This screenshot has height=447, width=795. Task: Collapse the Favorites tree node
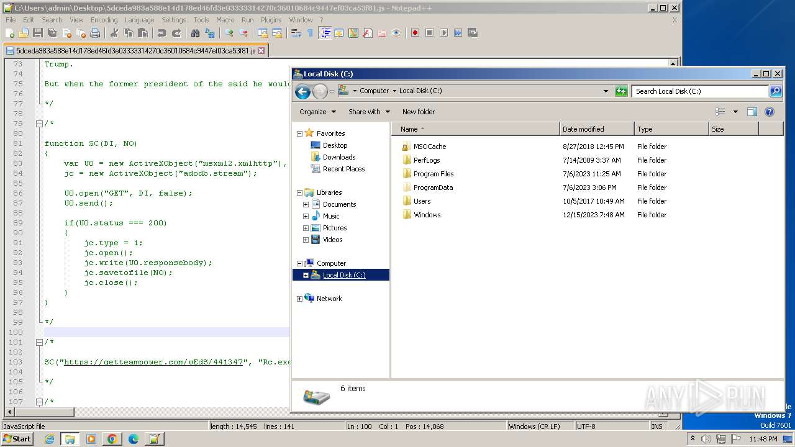(x=299, y=133)
